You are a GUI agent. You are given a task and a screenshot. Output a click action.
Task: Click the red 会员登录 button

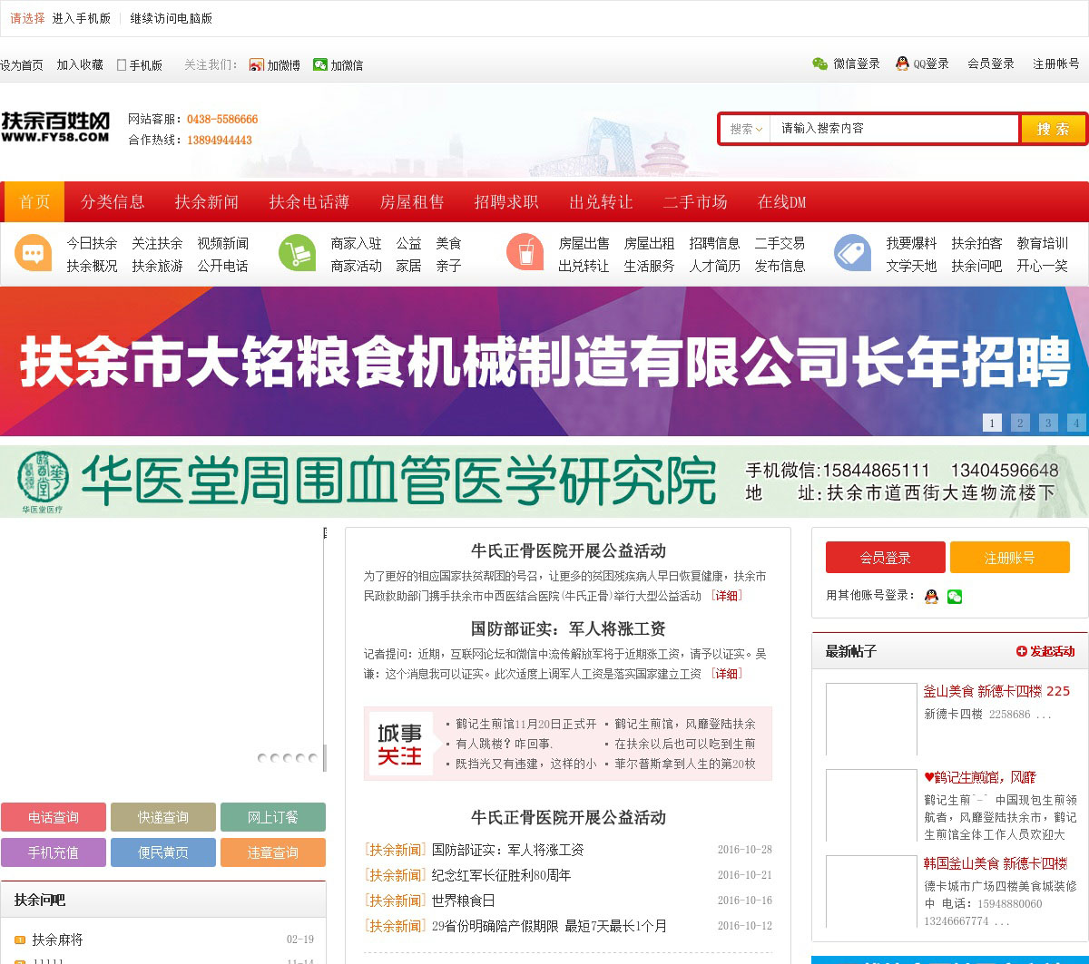tap(885, 558)
